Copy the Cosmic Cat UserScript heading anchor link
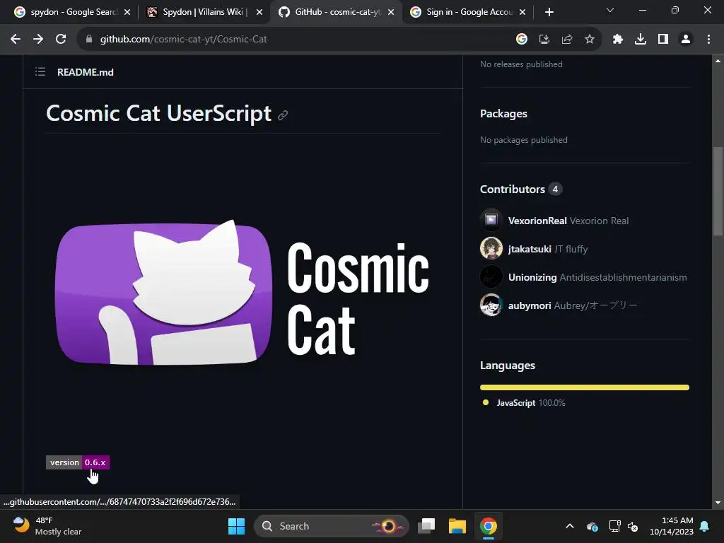The image size is (724, 543). point(283,115)
